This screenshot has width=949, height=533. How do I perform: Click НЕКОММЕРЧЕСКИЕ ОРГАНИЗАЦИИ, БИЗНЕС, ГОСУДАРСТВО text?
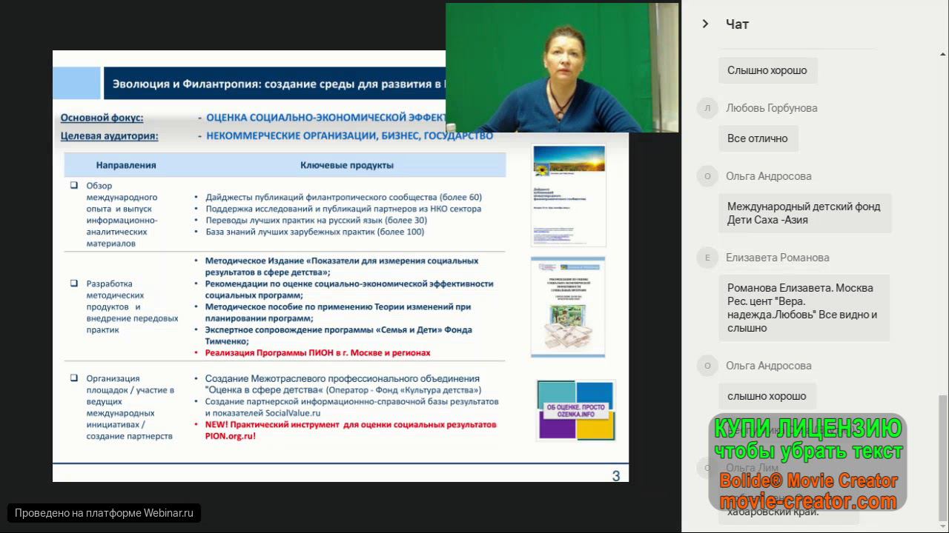tap(349, 136)
